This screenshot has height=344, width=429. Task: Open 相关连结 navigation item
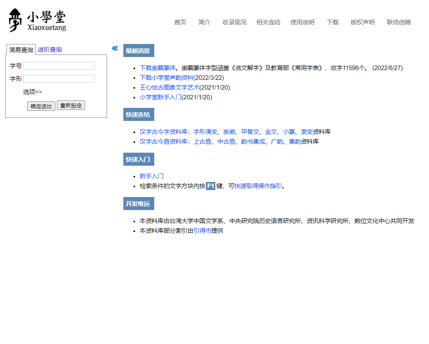tap(268, 22)
